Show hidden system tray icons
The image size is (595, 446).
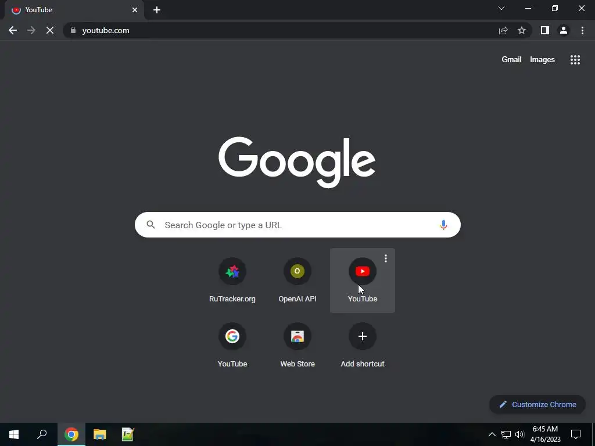click(x=492, y=434)
